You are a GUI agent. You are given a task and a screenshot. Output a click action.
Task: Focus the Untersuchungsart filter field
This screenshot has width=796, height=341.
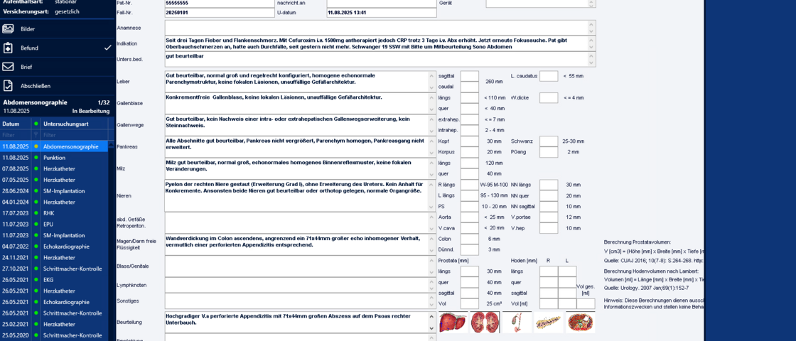tap(74, 135)
